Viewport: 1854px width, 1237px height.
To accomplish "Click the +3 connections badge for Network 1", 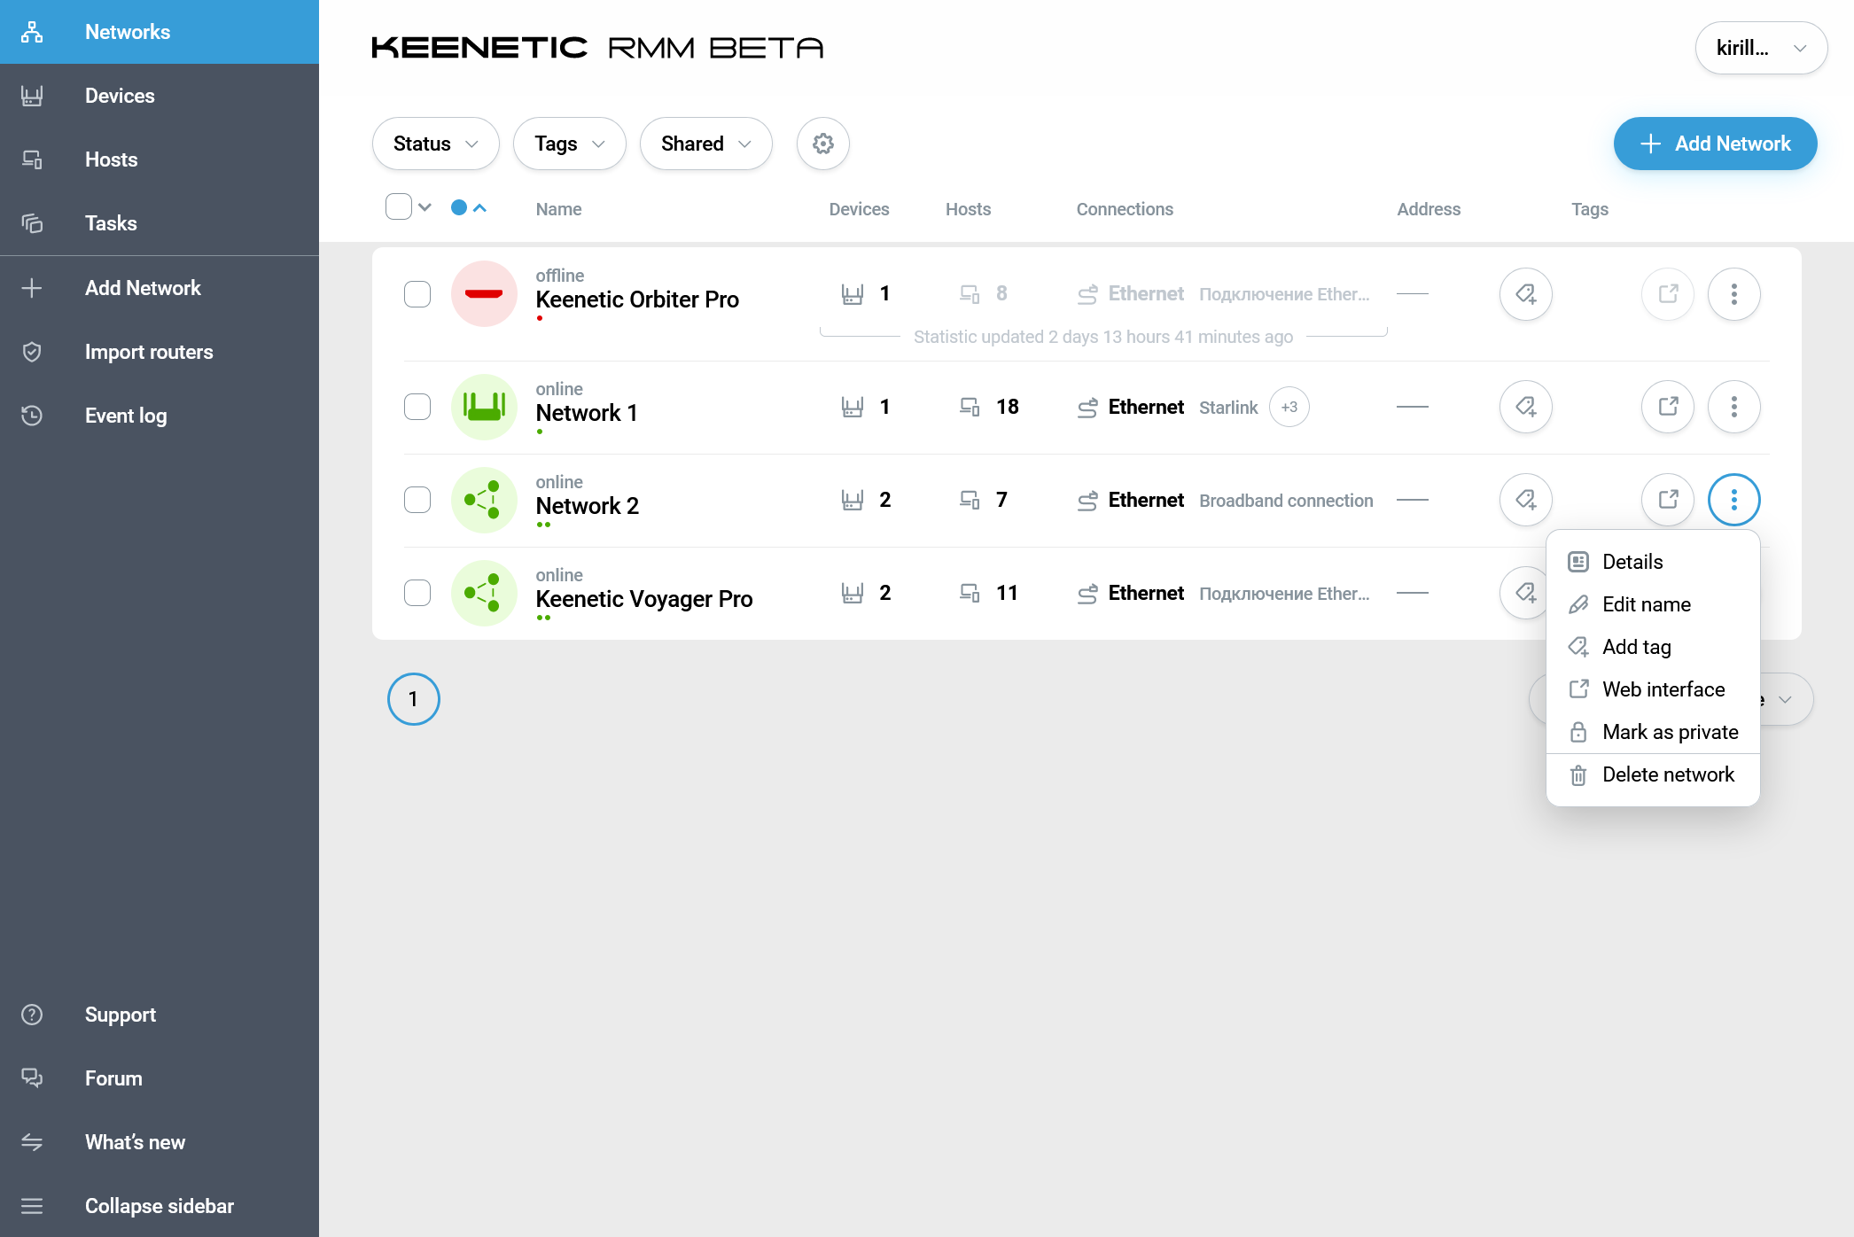I will click(x=1289, y=407).
